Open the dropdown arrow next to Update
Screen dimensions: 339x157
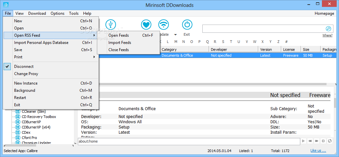[x=175, y=35]
